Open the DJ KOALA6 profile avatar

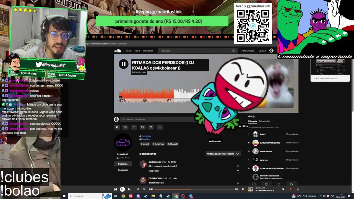click(x=123, y=142)
